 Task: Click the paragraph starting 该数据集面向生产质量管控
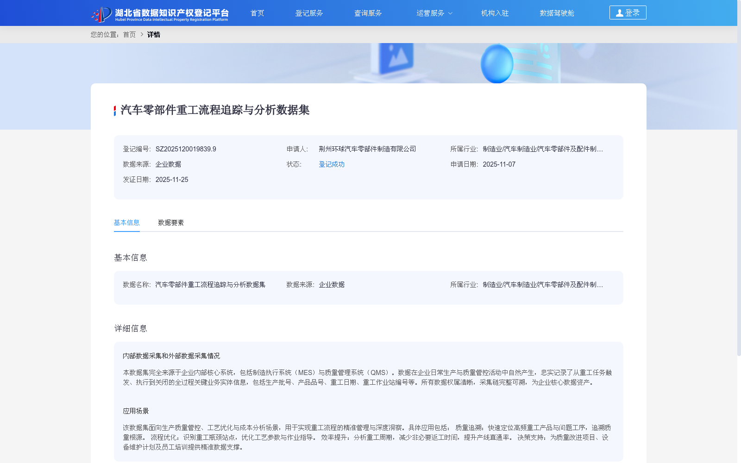click(x=367, y=438)
